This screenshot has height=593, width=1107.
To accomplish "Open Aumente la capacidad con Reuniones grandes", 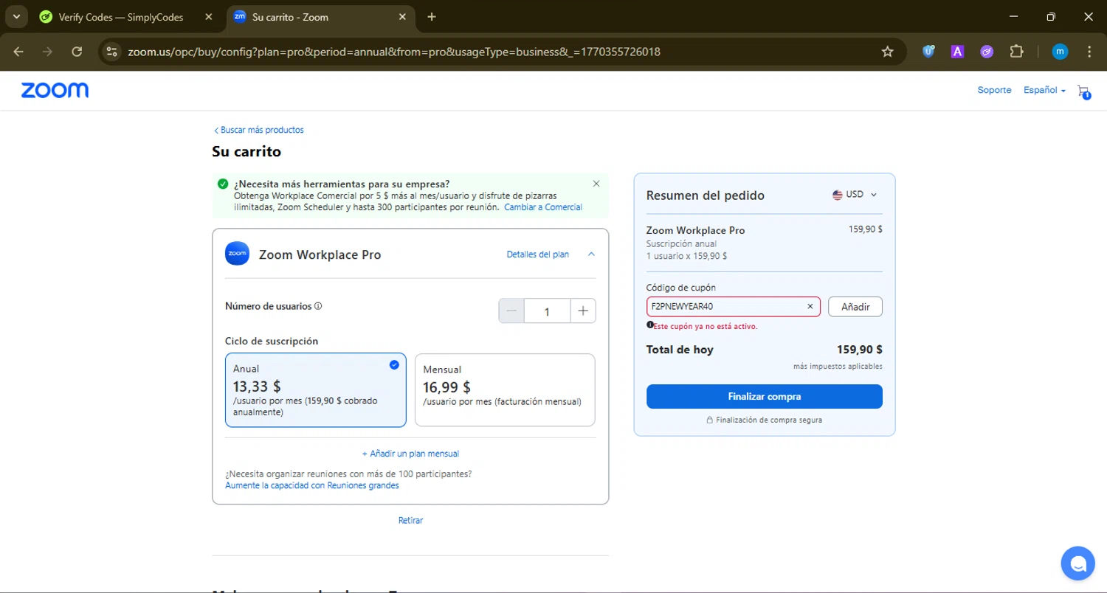I will coord(312,485).
